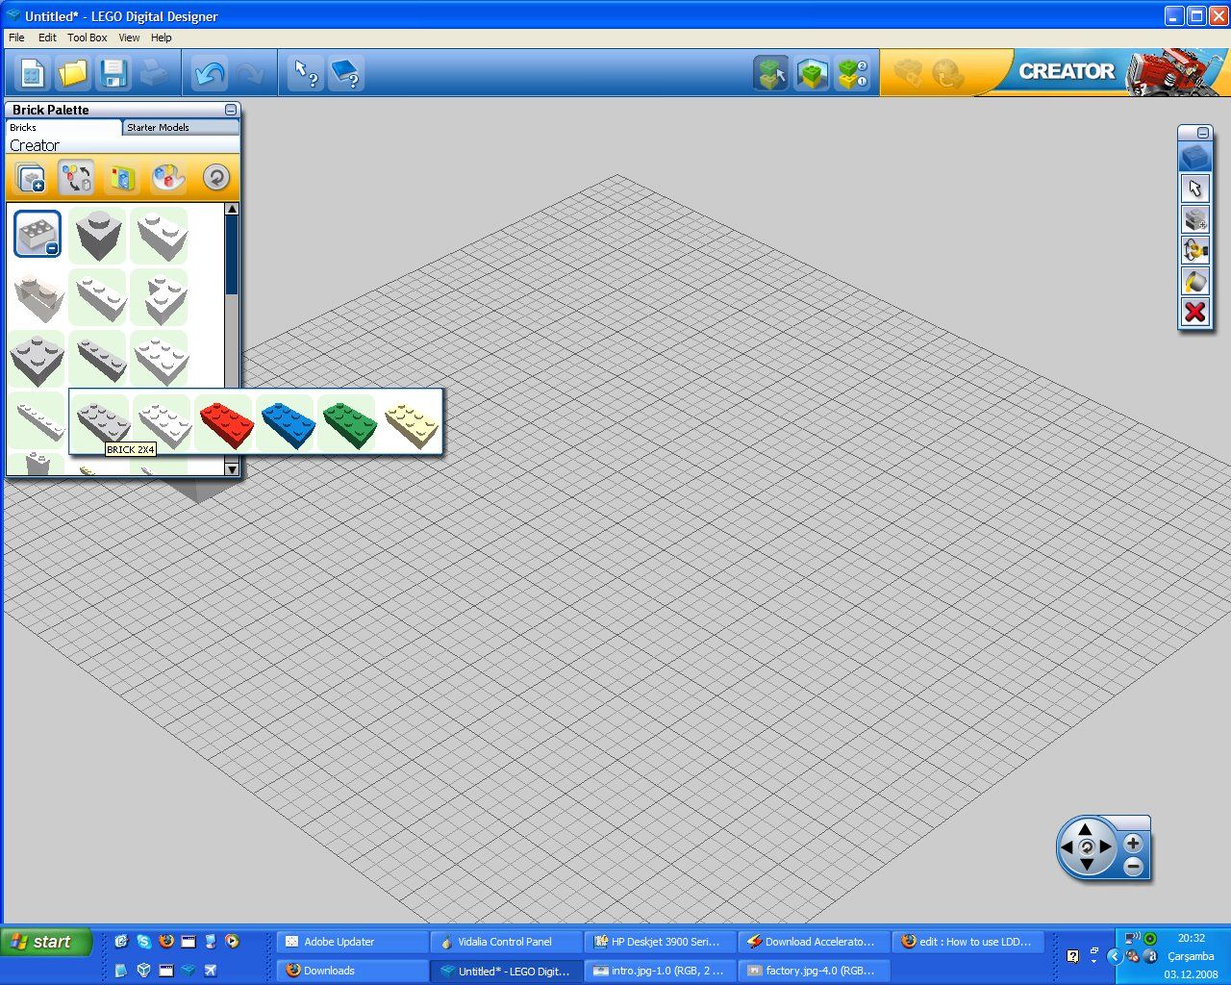This screenshot has height=985, width=1231.
Task: Open the contextual help book
Action: coord(346,72)
